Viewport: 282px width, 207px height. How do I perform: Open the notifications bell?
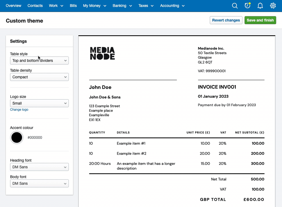[260, 6]
